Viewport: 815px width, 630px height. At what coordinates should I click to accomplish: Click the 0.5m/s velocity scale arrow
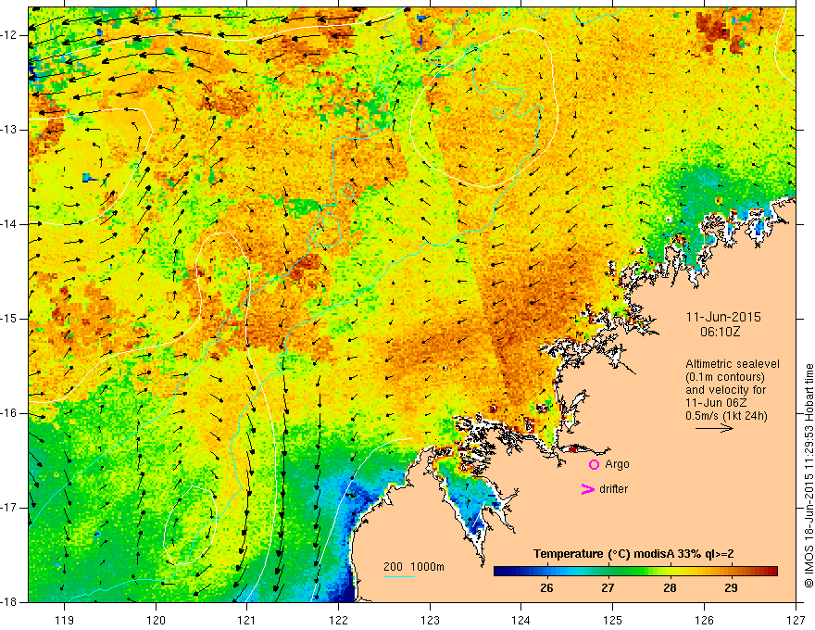(x=714, y=428)
